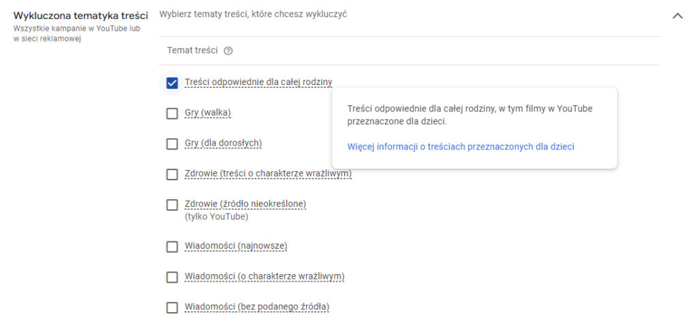
Task: Click the Wiadomości (najnowsze) label text
Action: [x=235, y=245]
